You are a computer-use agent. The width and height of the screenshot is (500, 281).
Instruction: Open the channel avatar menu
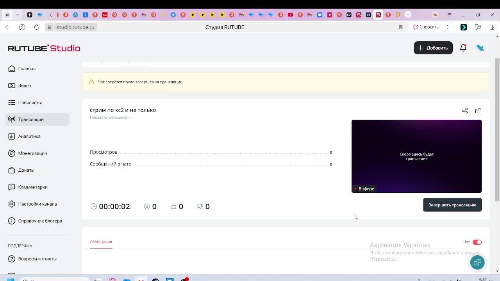[x=480, y=48]
